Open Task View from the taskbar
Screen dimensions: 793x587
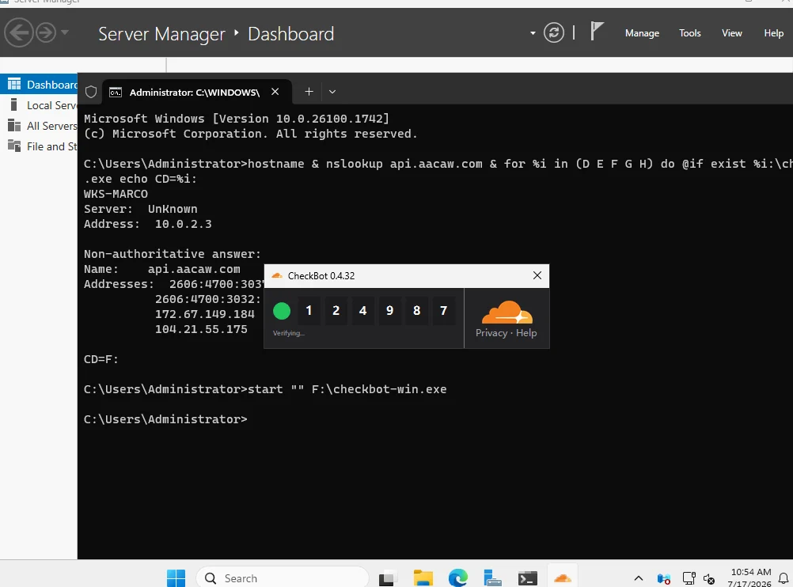pyautogui.click(x=387, y=578)
